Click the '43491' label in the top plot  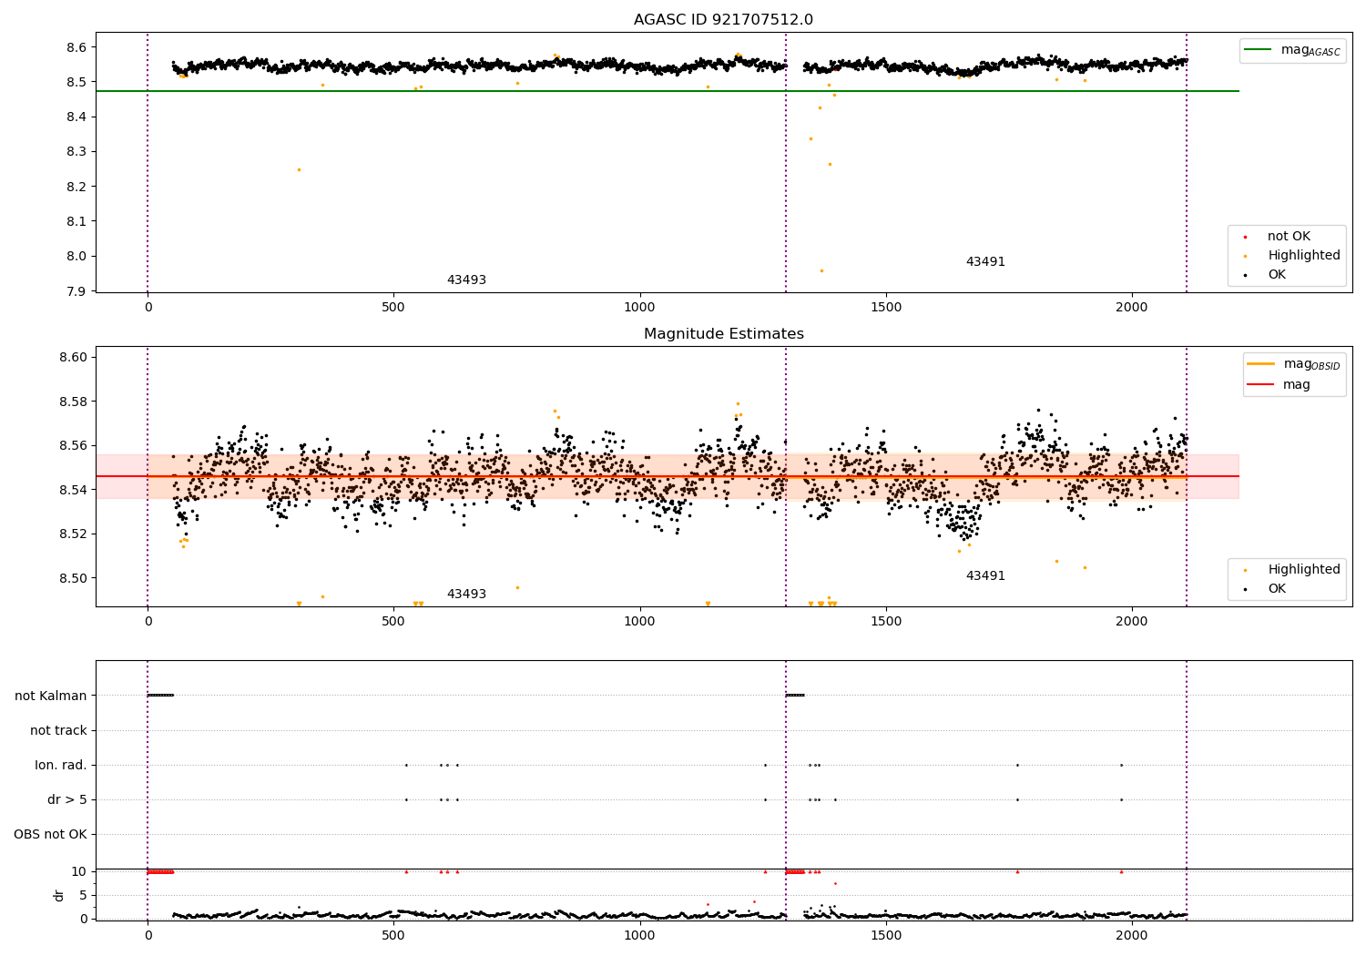tap(985, 262)
